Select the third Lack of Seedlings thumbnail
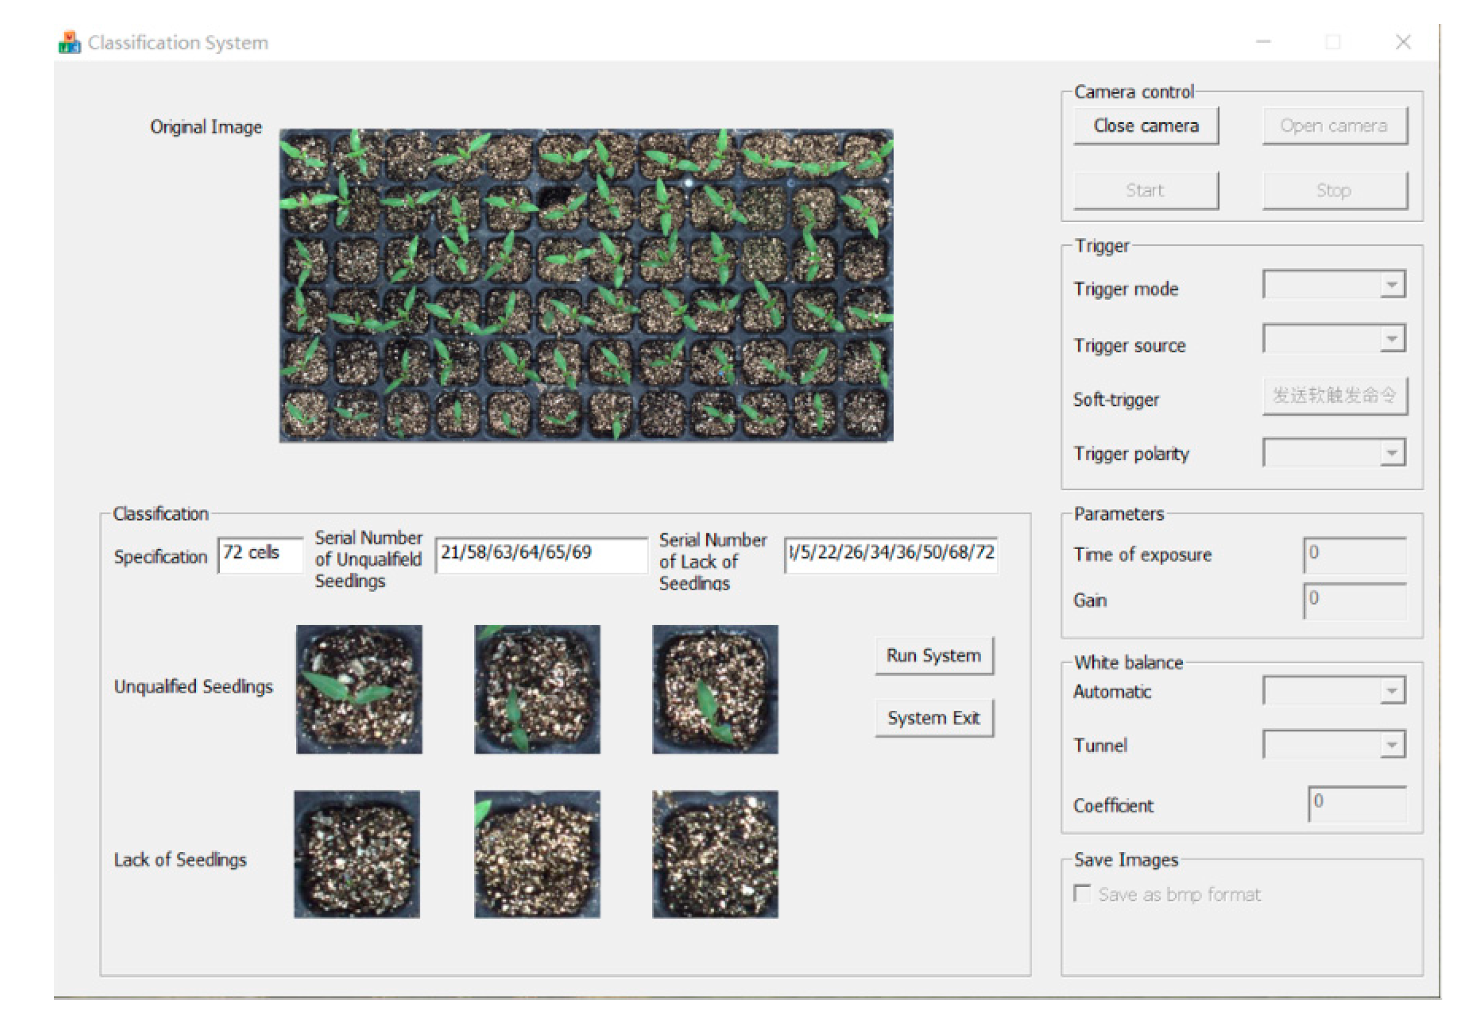 [715, 854]
